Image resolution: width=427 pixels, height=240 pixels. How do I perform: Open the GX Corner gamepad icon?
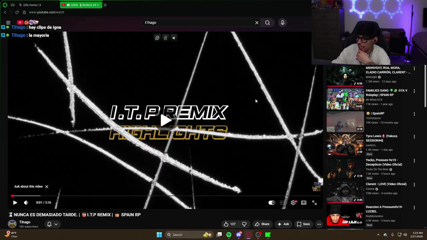tap(13, 5)
